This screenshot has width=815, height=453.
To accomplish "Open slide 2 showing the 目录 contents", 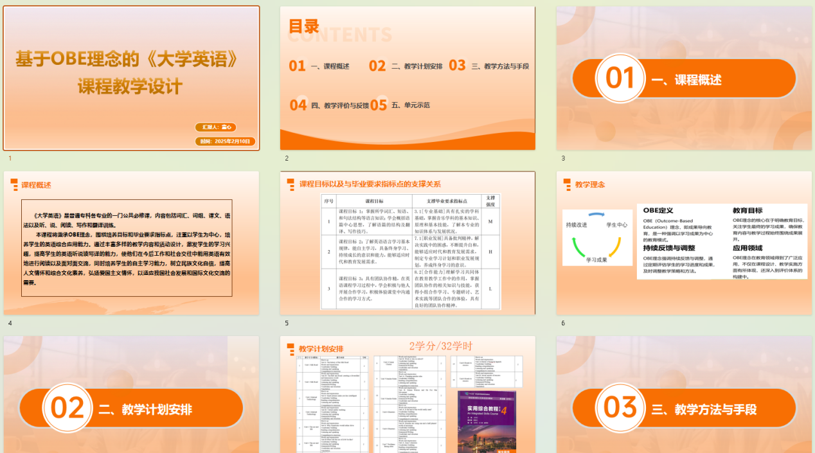I will pos(407,78).
